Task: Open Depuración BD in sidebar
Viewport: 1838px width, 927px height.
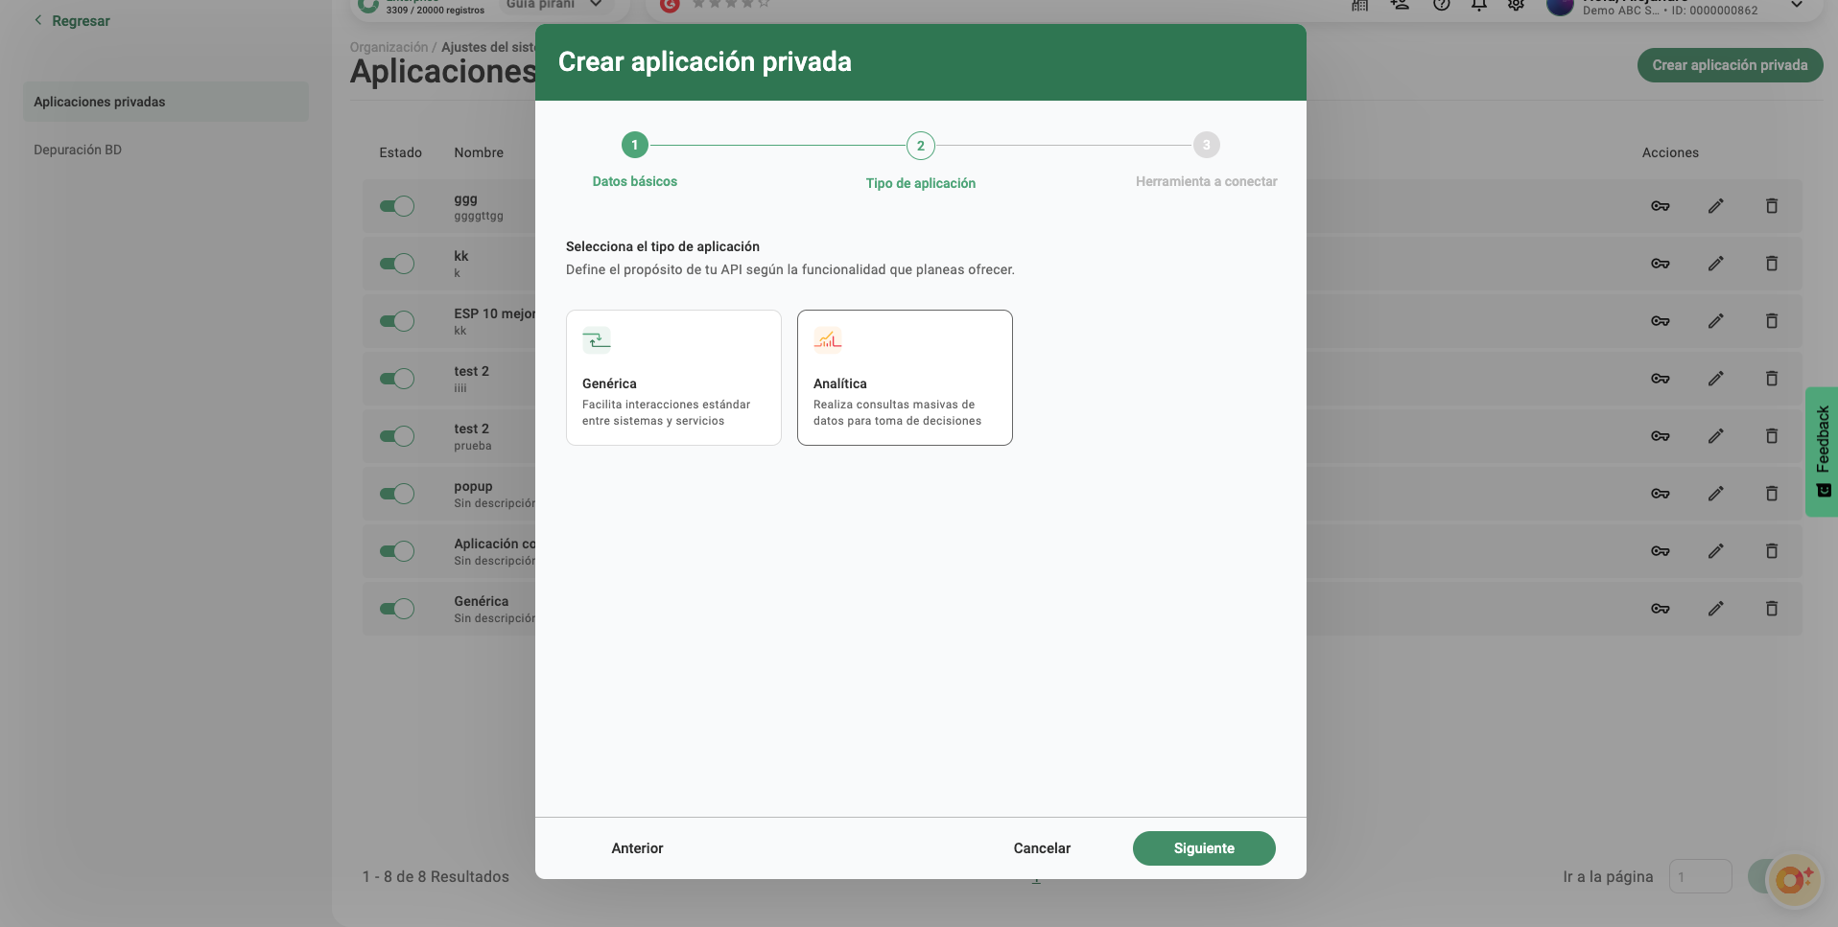Action: click(78, 150)
